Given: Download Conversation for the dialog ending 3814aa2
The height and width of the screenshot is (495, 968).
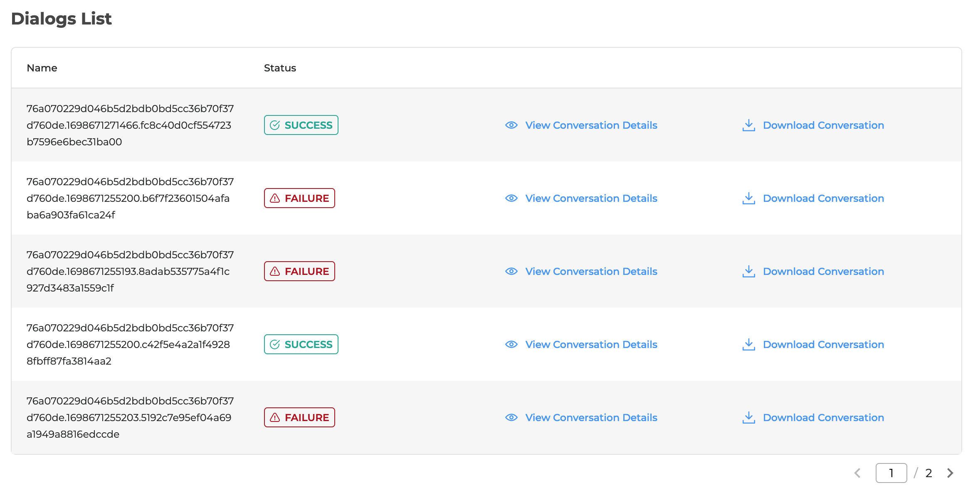Looking at the screenshot, I should [x=823, y=344].
